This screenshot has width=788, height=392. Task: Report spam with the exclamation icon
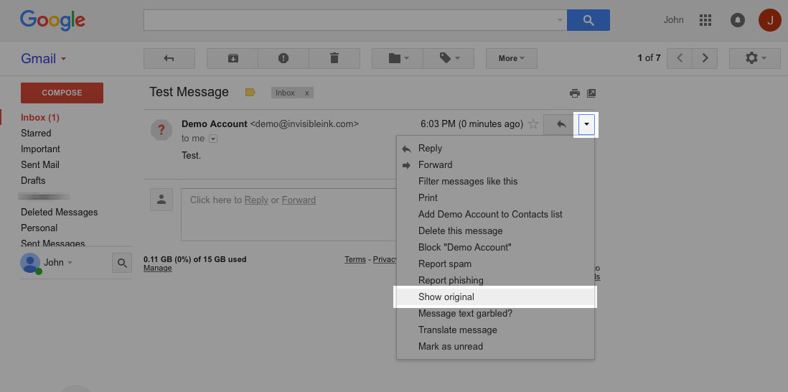click(x=283, y=58)
